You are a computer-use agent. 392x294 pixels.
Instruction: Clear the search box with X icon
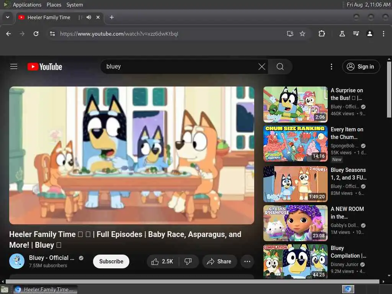pos(262,67)
